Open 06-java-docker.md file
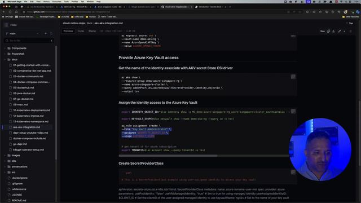Screen dimensions: 361x203 pos(24,94)
